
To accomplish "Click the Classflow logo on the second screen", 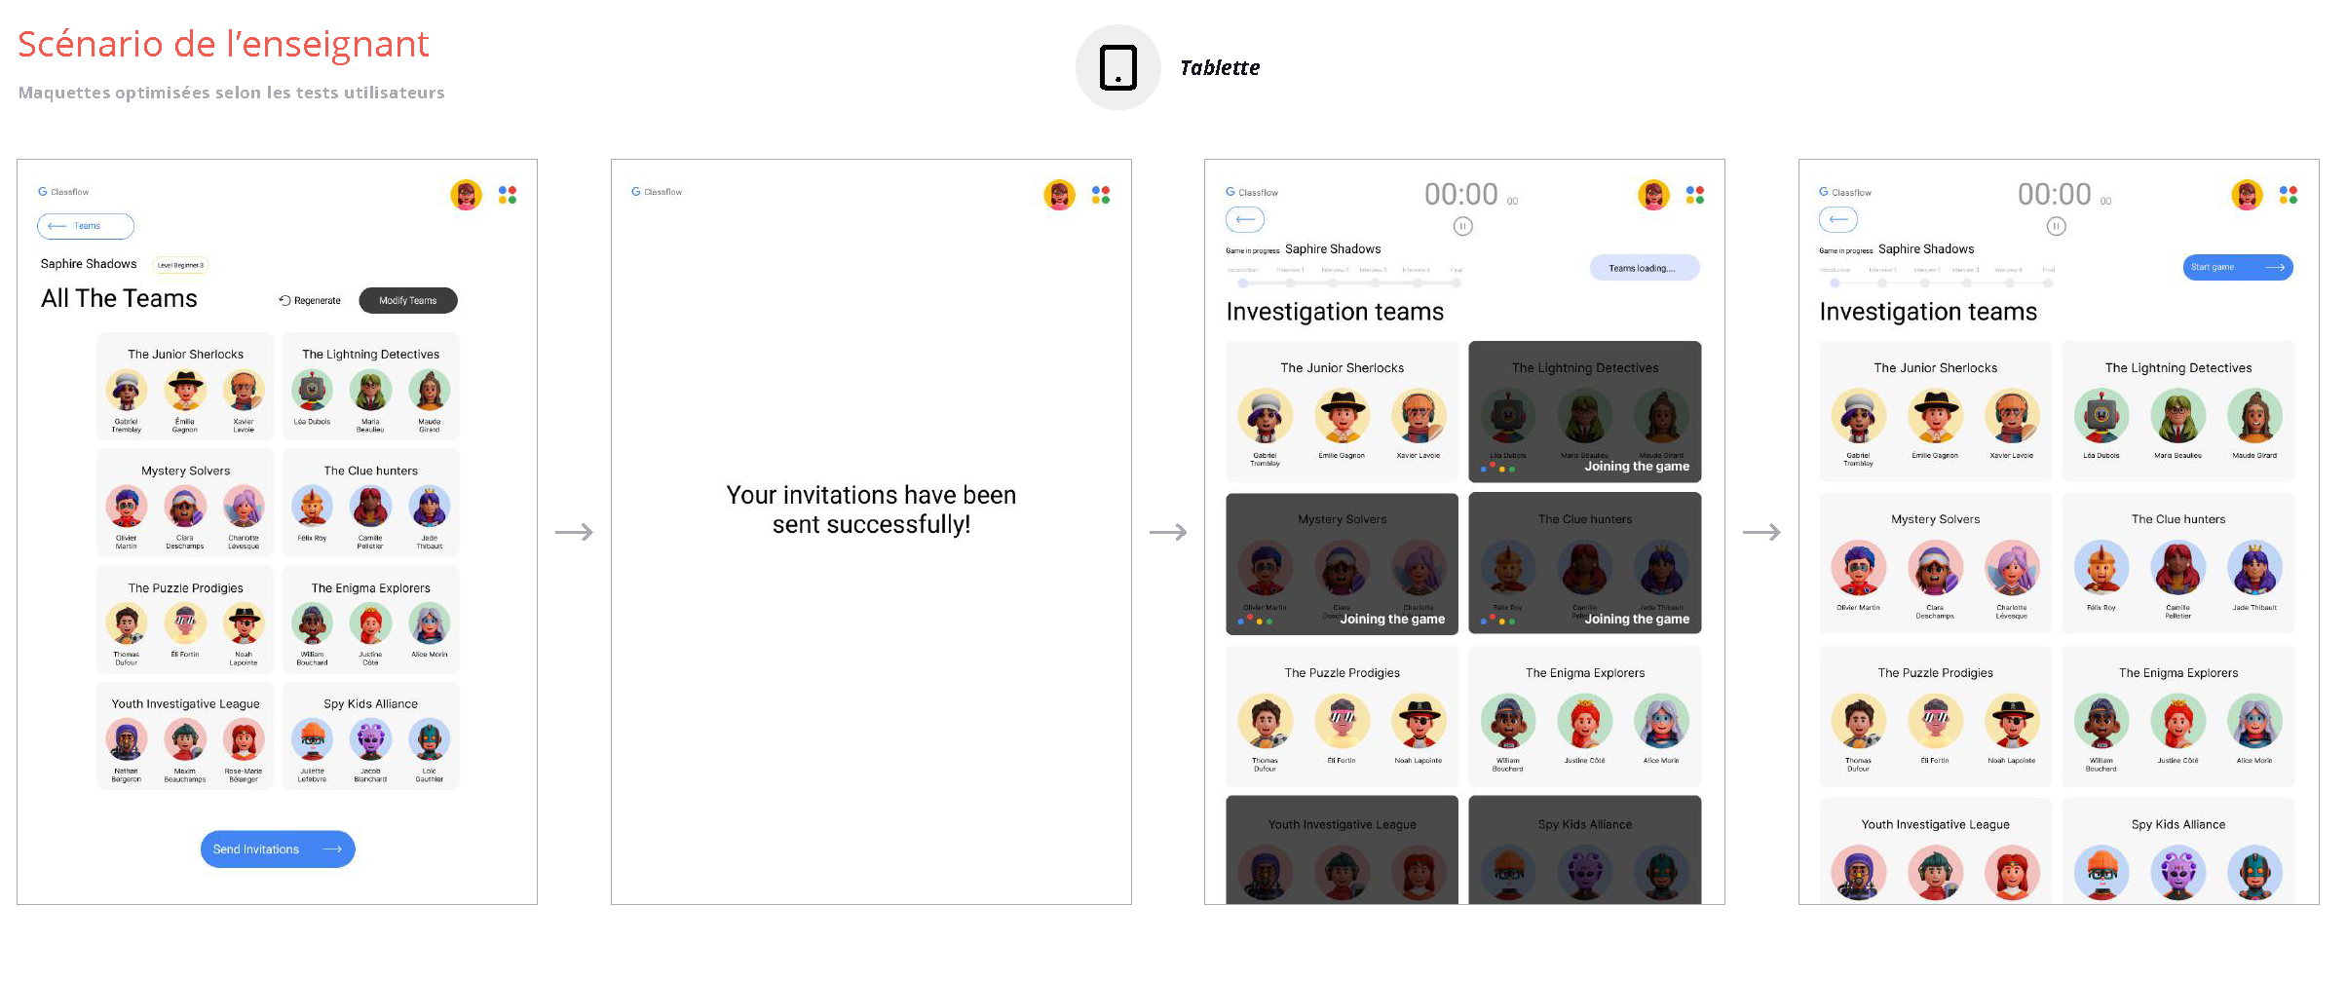I will (x=657, y=192).
